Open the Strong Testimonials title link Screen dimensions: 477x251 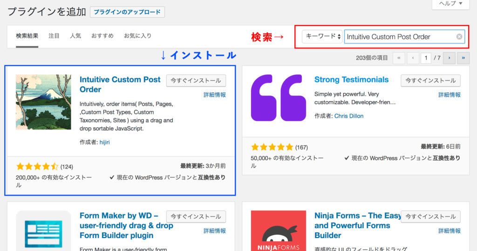tap(351, 80)
